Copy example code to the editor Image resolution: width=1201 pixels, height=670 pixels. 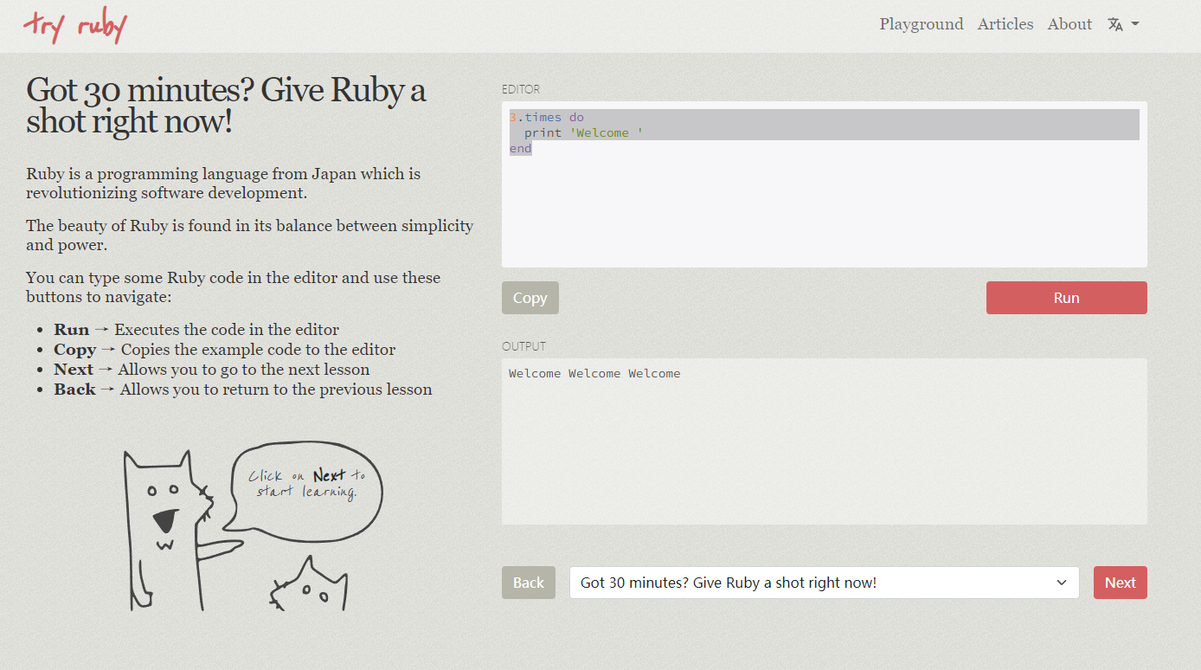530,298
